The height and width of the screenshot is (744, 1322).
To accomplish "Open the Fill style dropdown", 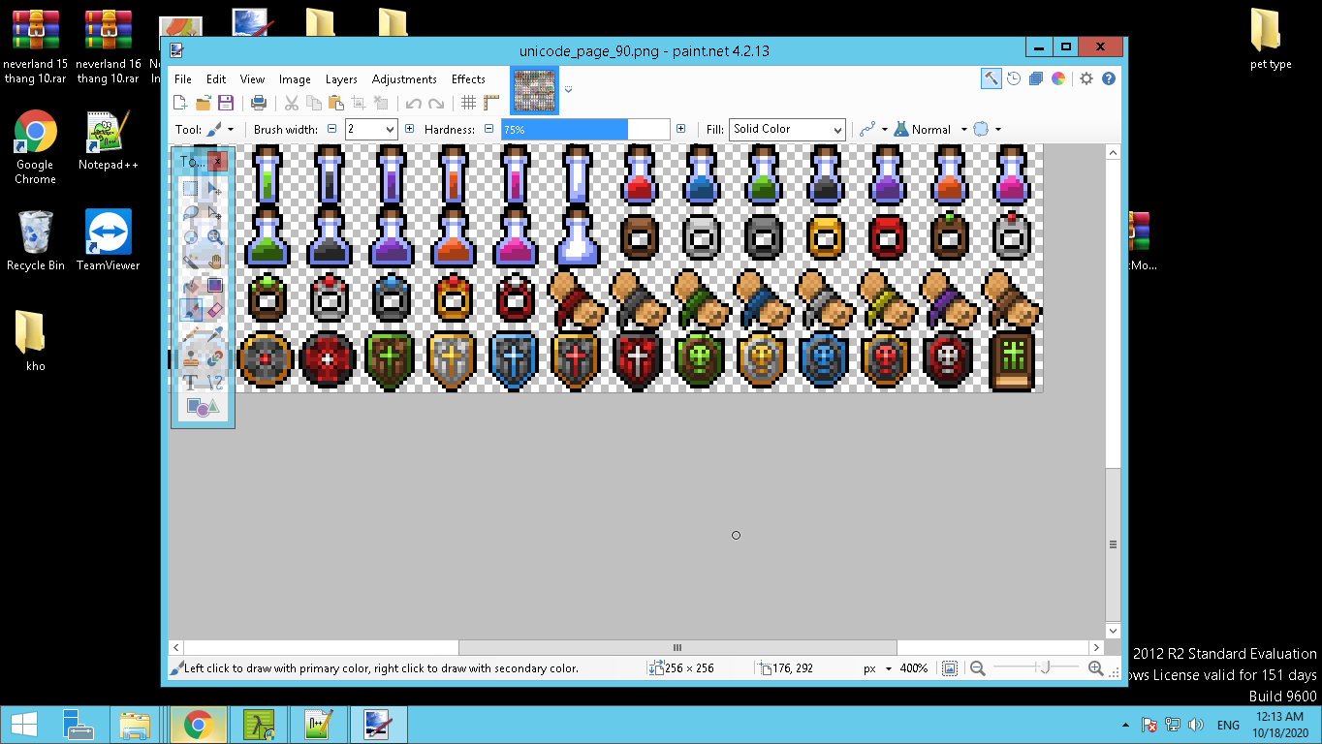I will tap(787, 129).
